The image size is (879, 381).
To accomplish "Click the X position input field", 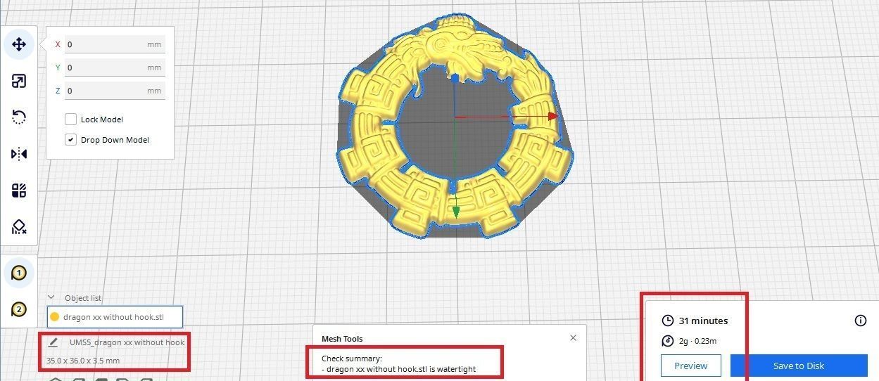I will point(115,44).
